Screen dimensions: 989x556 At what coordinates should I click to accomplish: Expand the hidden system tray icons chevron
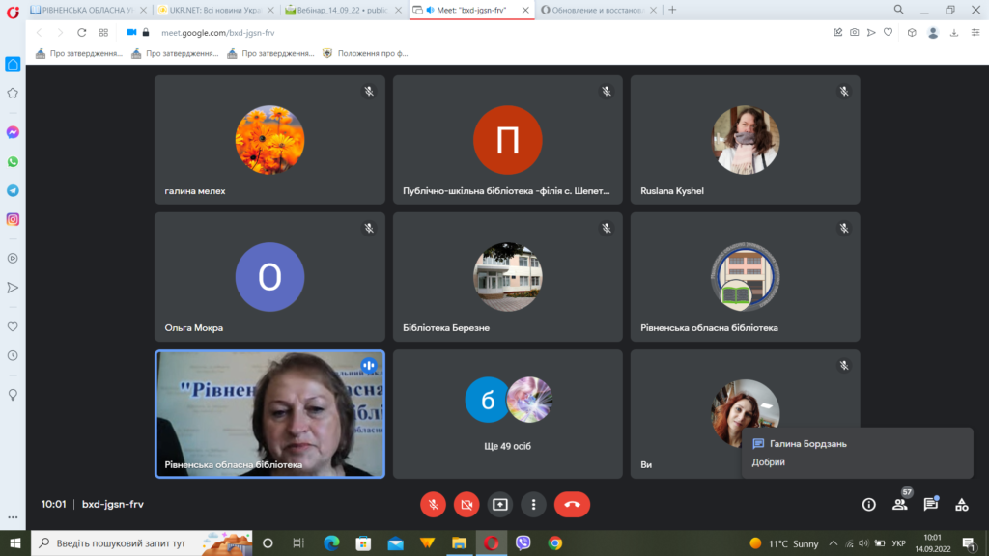click(834, 543)
